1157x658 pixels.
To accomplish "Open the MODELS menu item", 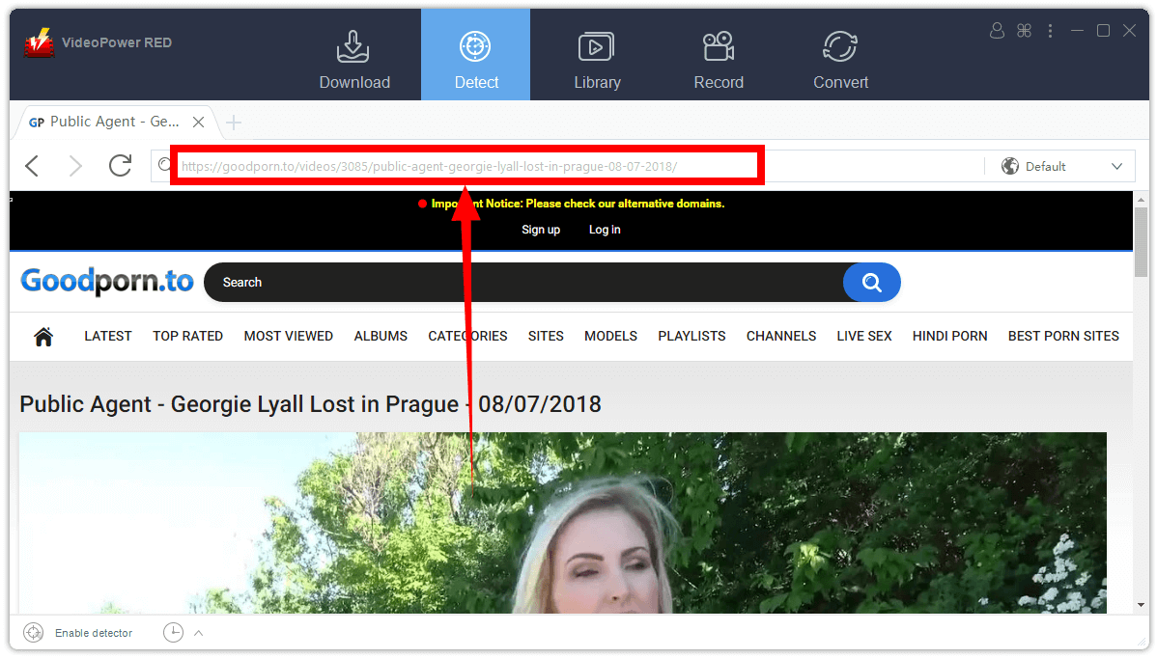I will tap(611, 337).
